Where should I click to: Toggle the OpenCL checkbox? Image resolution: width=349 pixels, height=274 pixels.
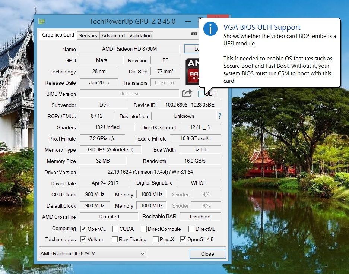click(x=83, y=229)
